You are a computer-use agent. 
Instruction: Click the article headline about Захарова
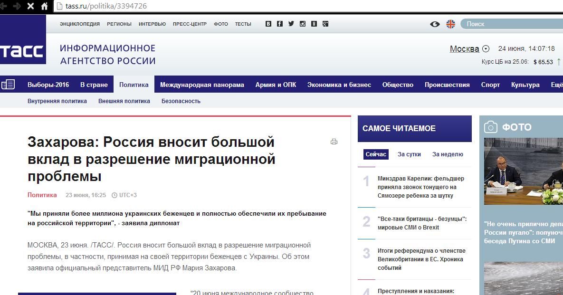tap(151, 159)
